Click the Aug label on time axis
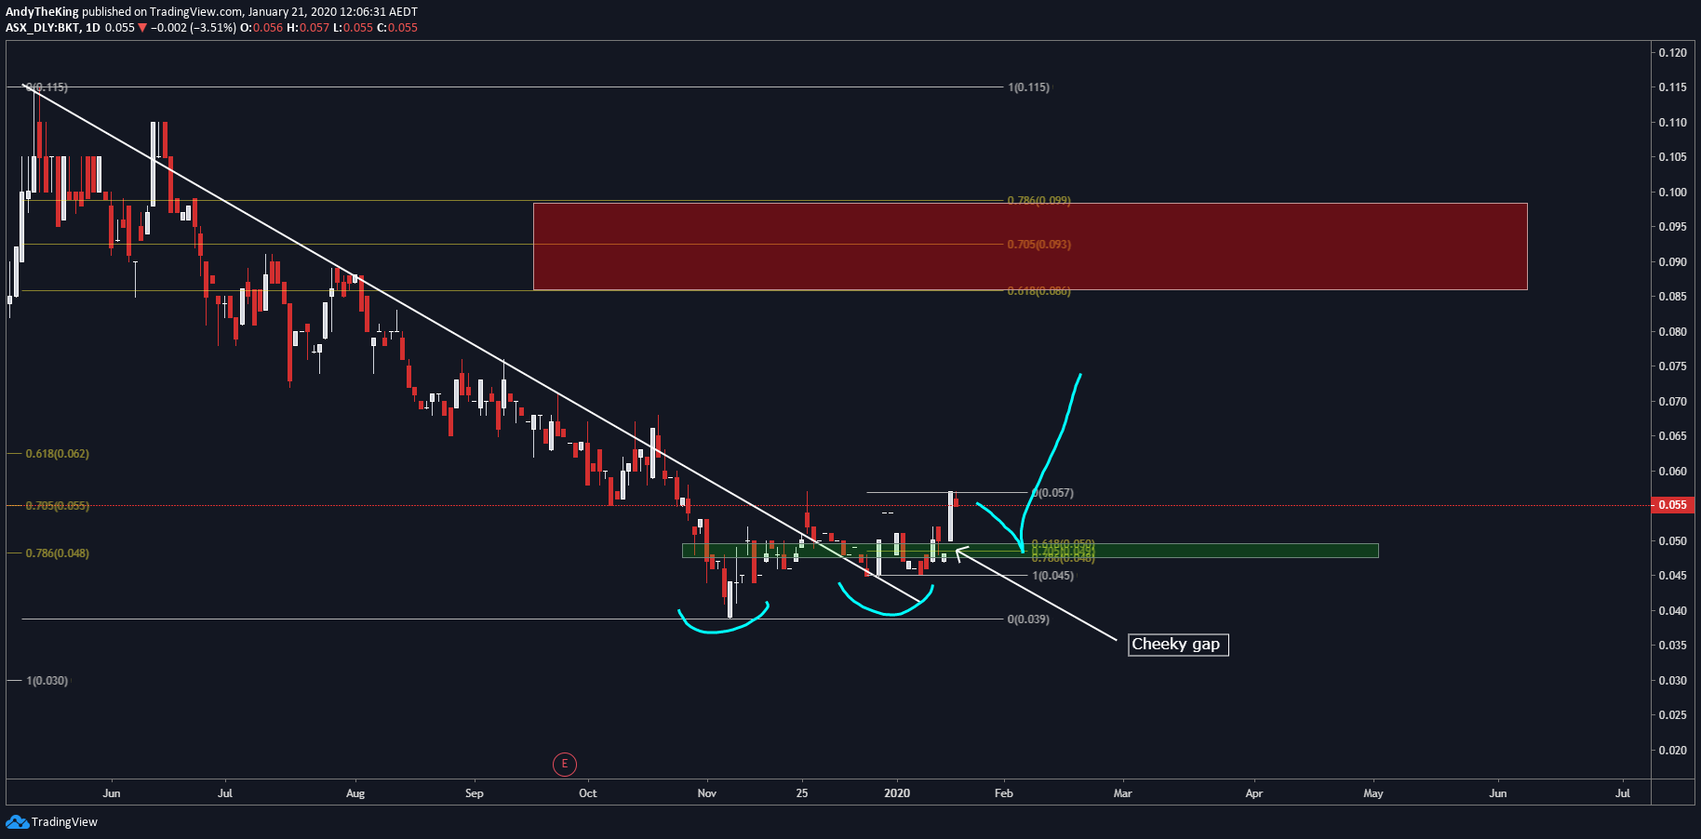This screenshot has height=839, width=1701. point(355,793)
